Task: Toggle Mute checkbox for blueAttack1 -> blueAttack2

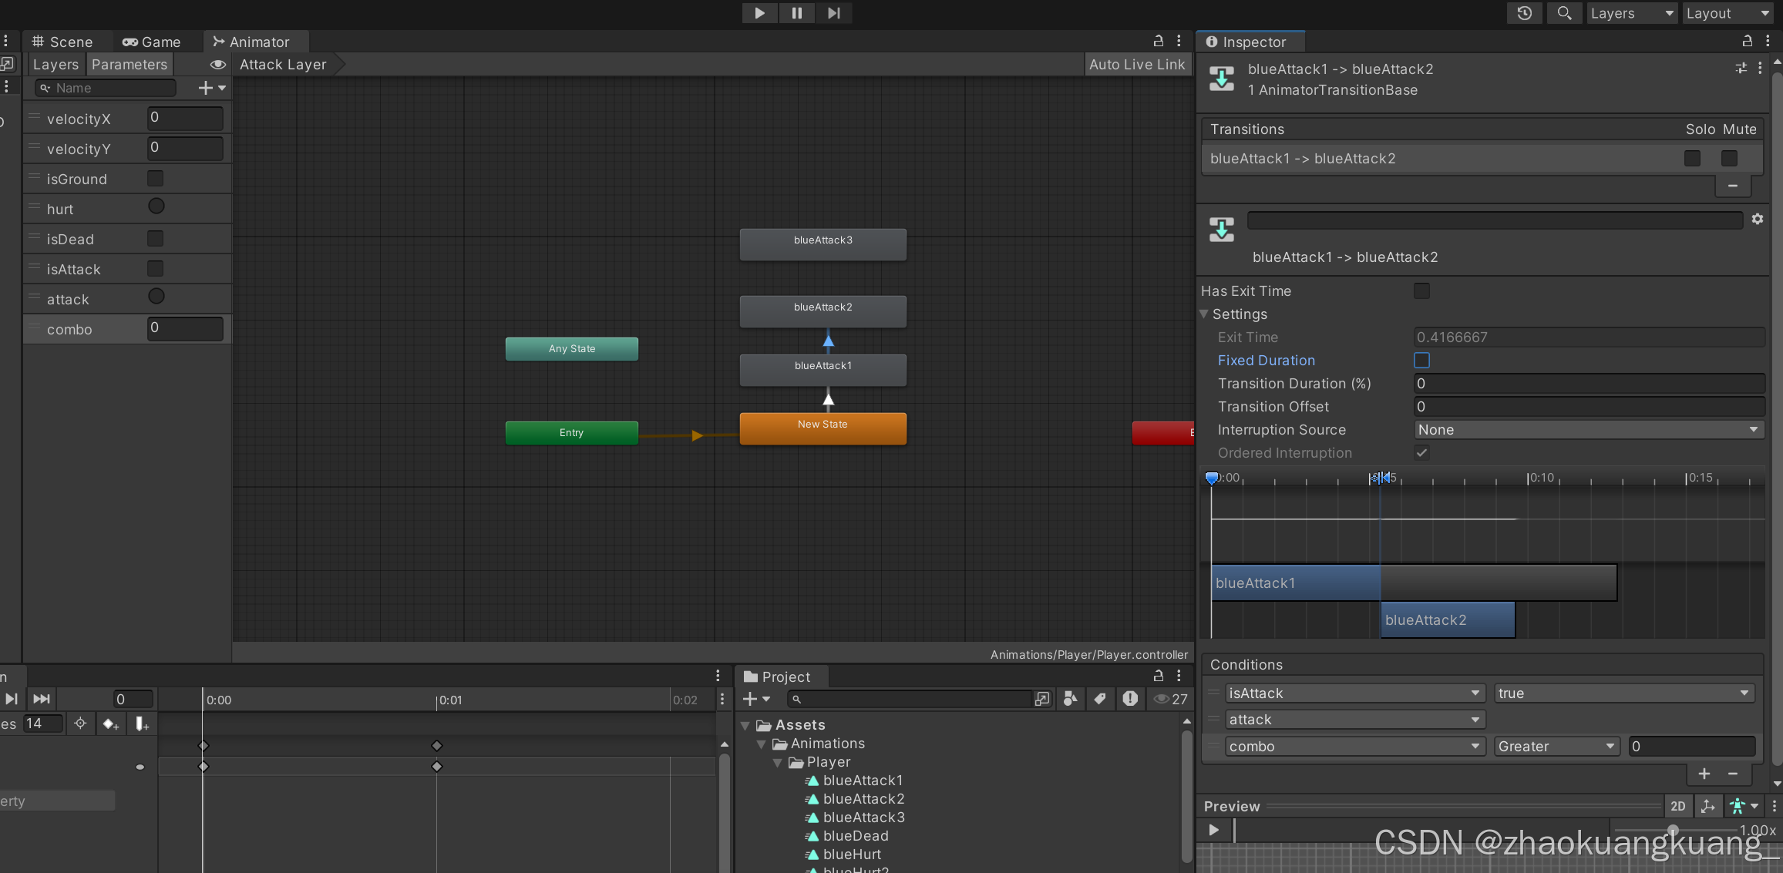Action: [x=1729, y=158]
